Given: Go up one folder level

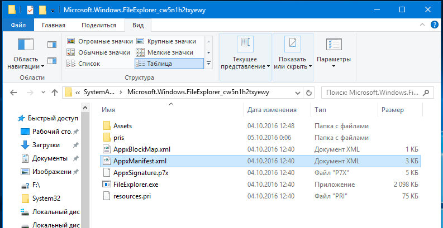Looking at the screenshot, I should point(55,93).
